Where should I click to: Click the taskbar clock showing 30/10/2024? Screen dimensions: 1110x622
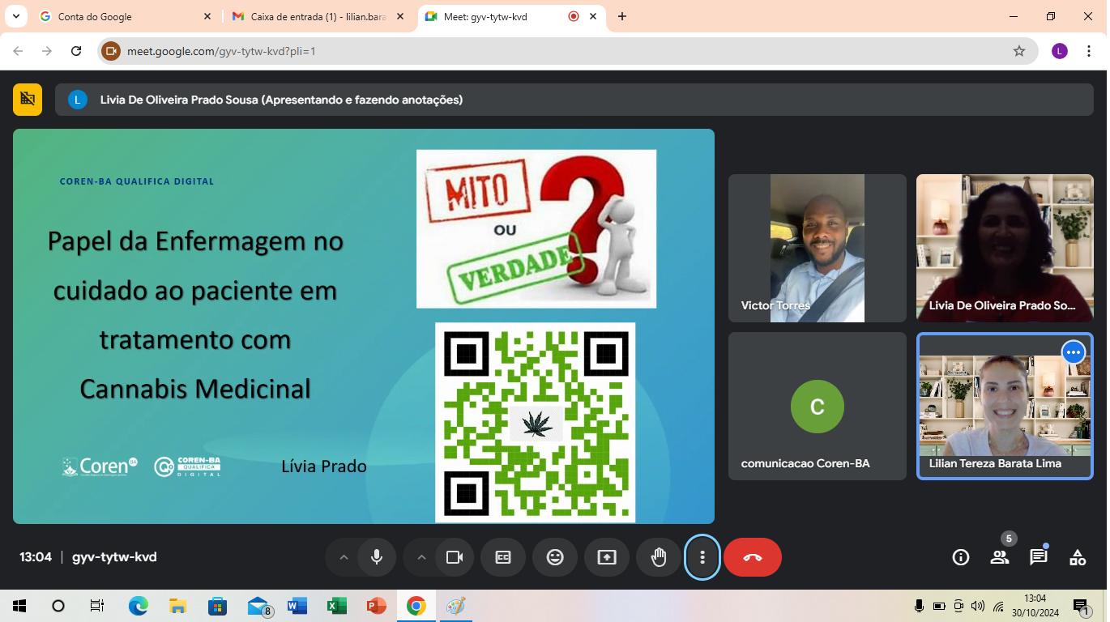coord(1035,606)
